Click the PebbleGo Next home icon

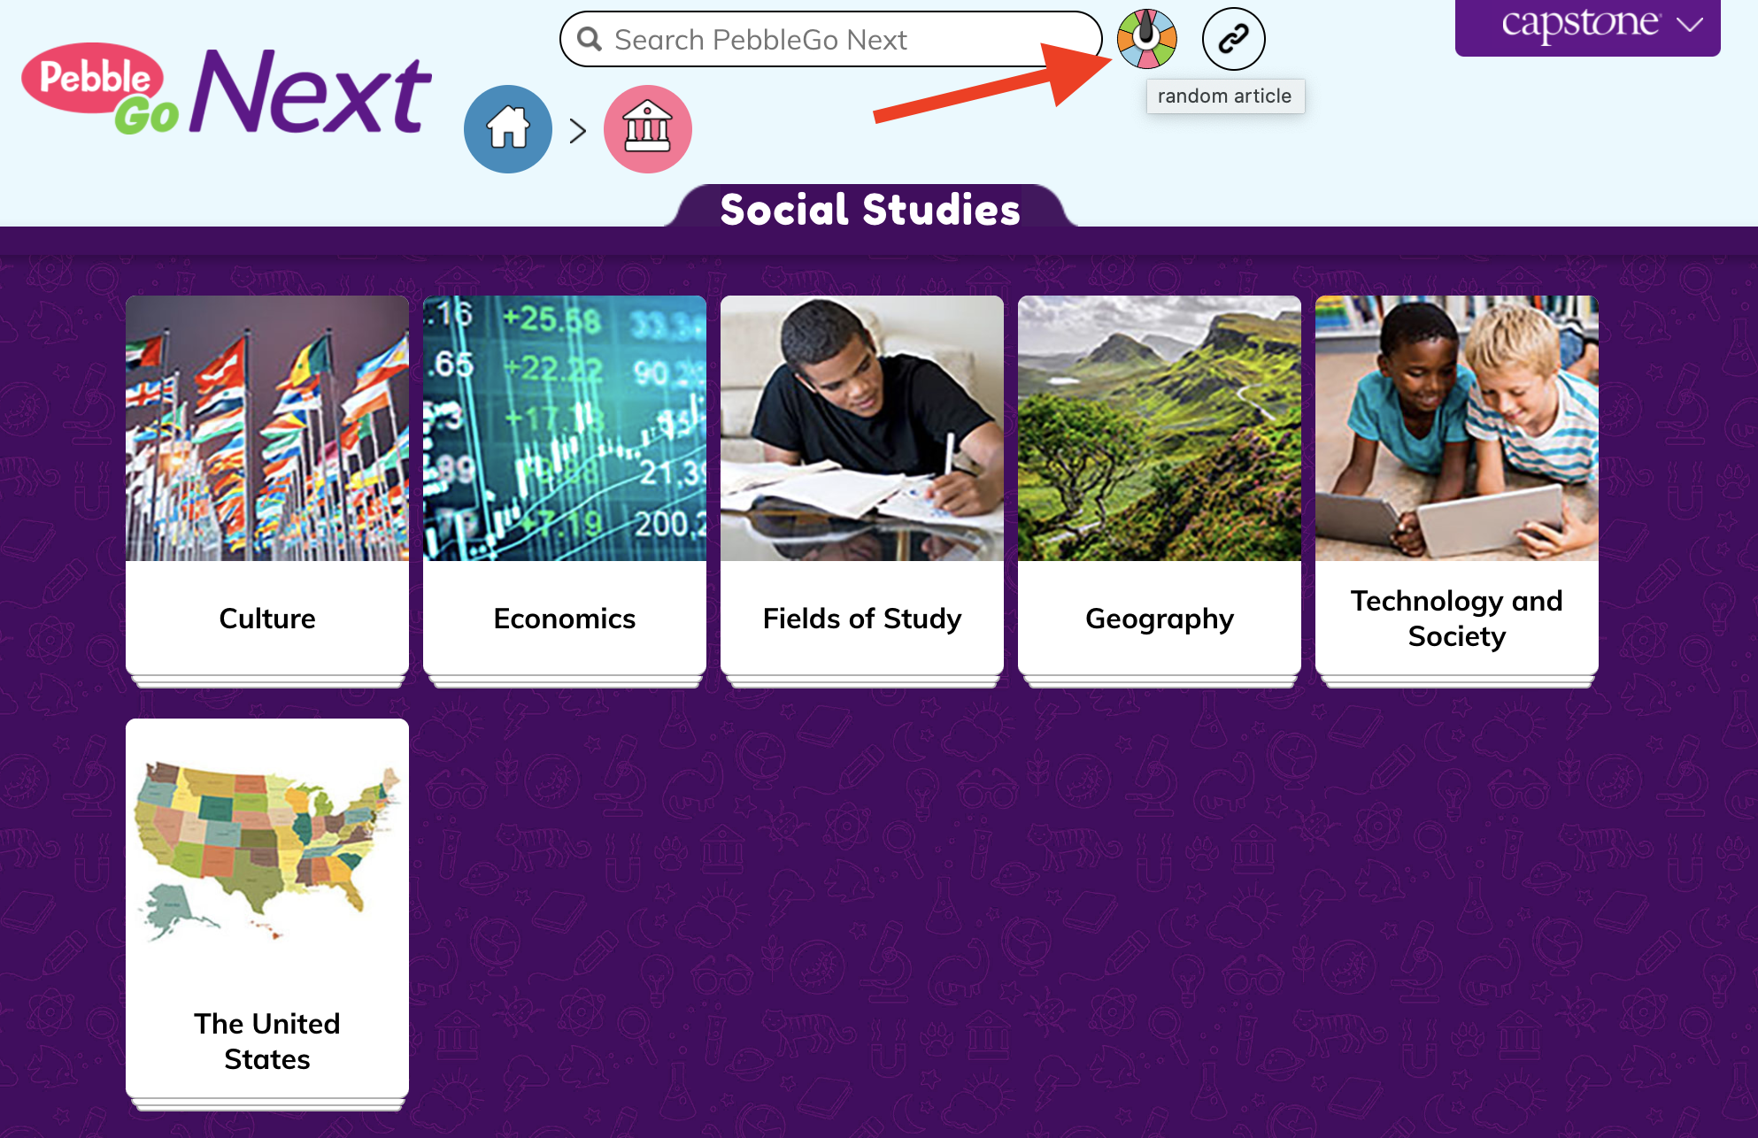click(x=510, y=128)
